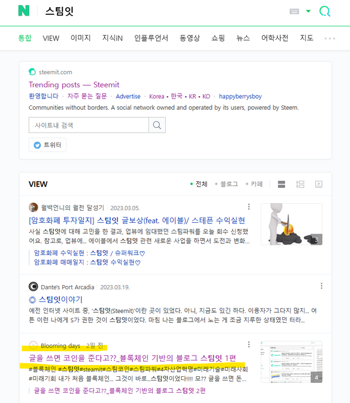Select the 통합 tab

pos(25,38)
